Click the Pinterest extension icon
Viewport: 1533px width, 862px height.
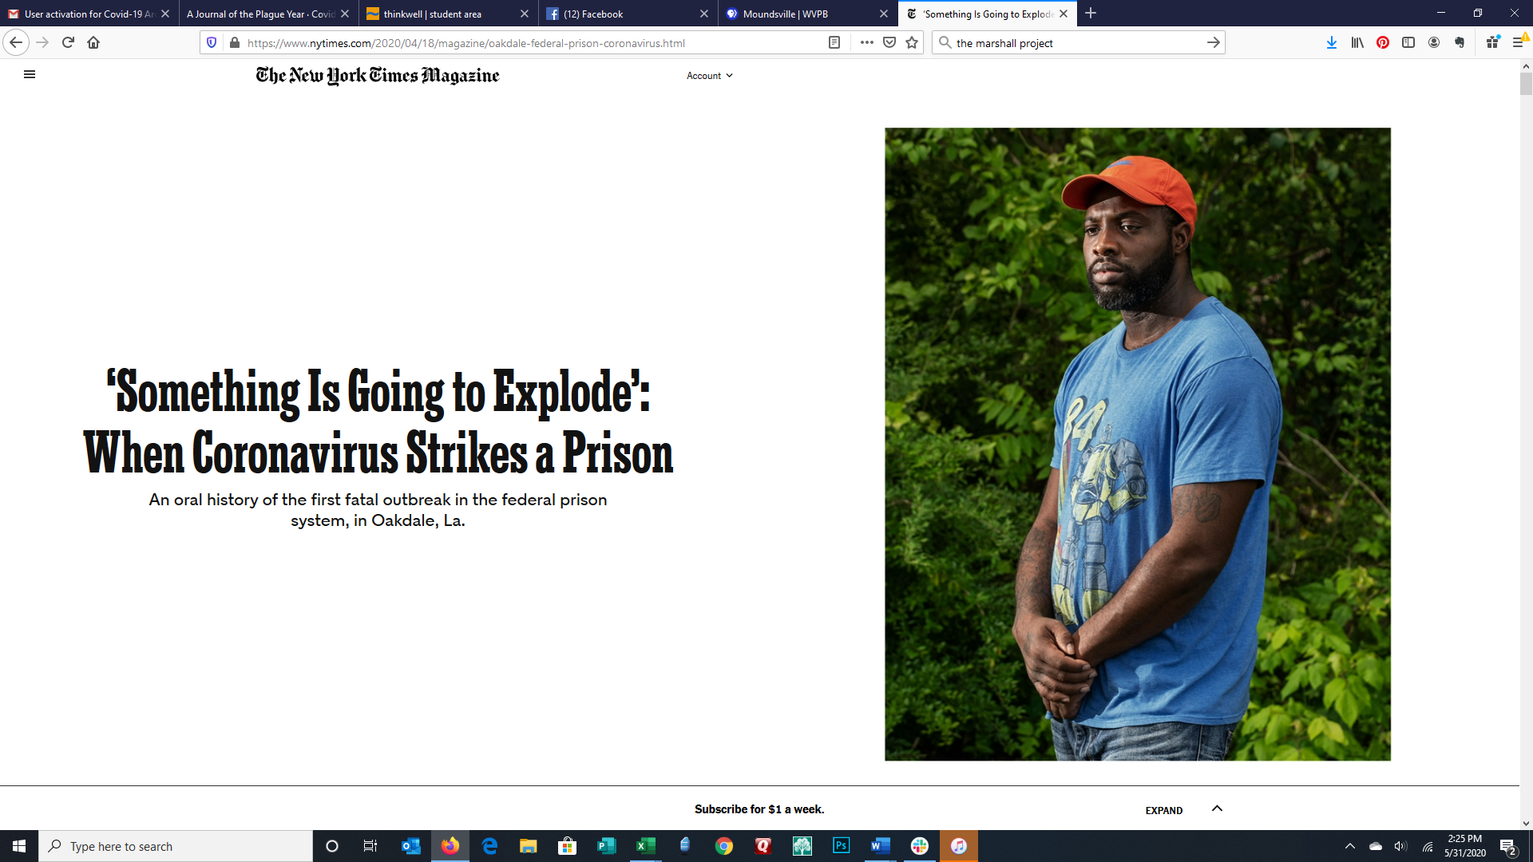click(x=1383, y=43)
